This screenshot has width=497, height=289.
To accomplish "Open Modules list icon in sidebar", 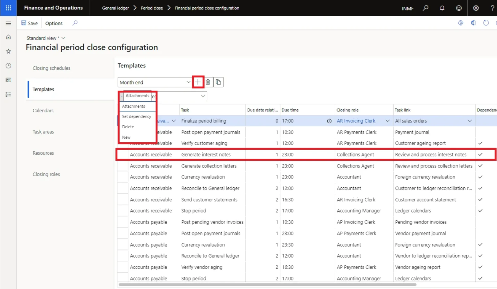I will [x=8, y=94].
